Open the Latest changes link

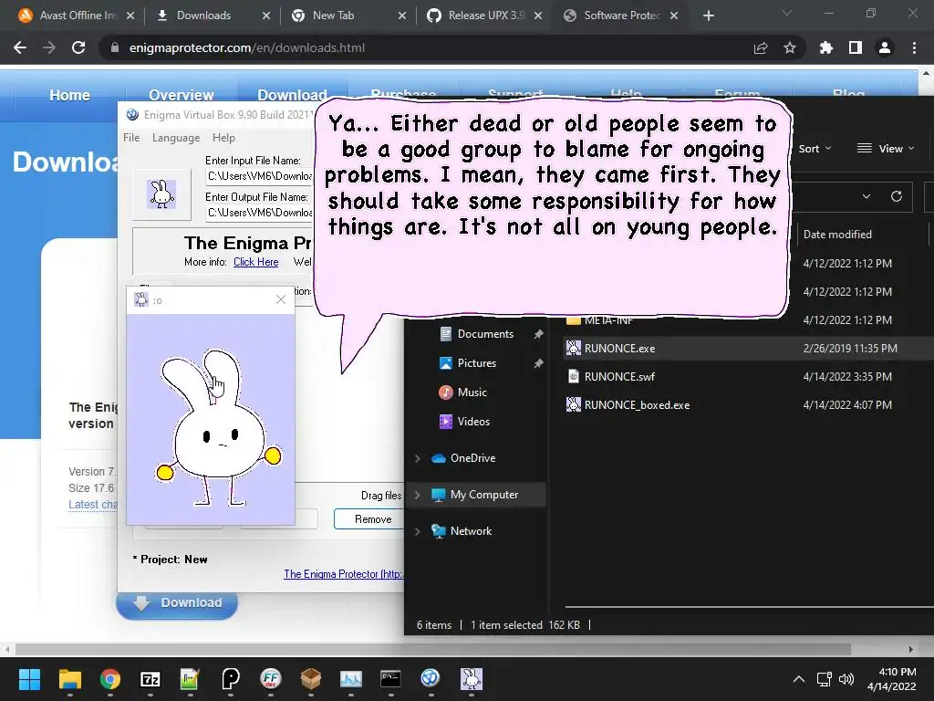point(93,504)
